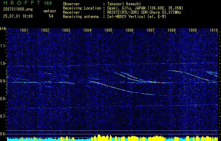Click the 1.1 kHz axis label
This screenshot has width=221, height=141.
(2, 46)
